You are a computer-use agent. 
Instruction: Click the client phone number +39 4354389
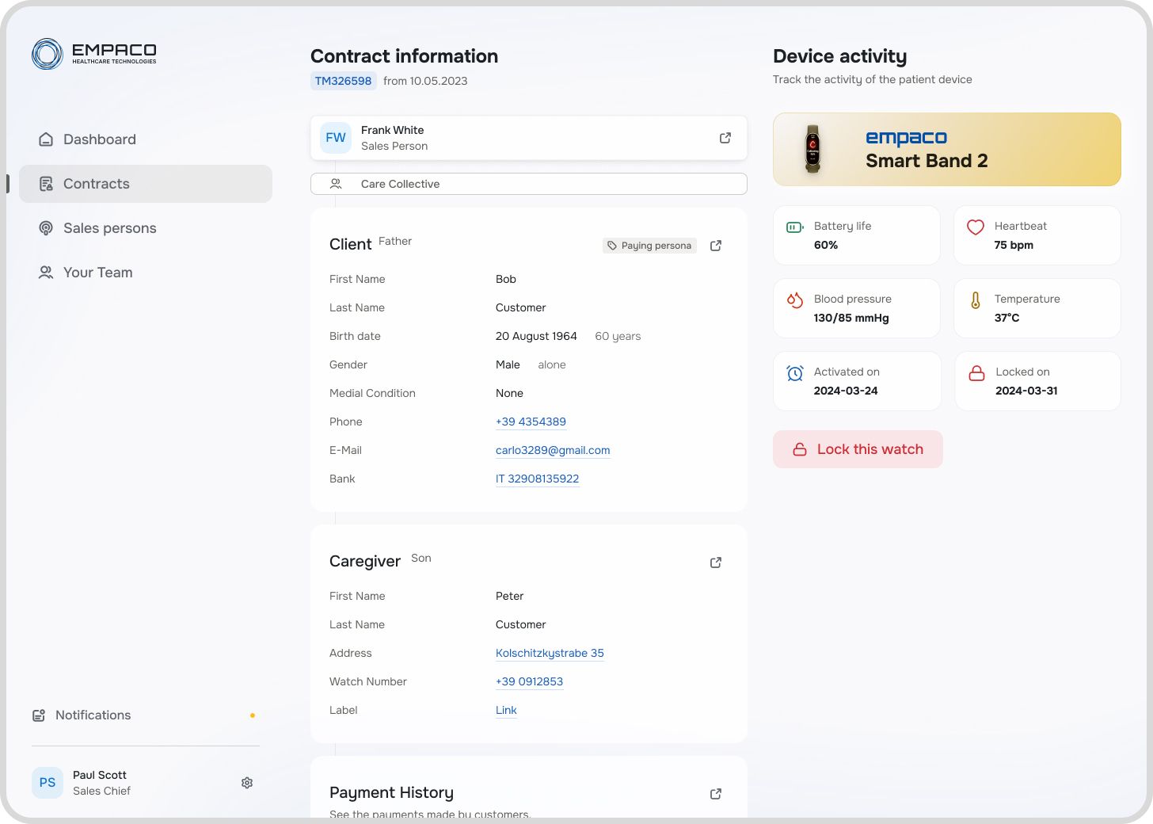pos(531,422)
